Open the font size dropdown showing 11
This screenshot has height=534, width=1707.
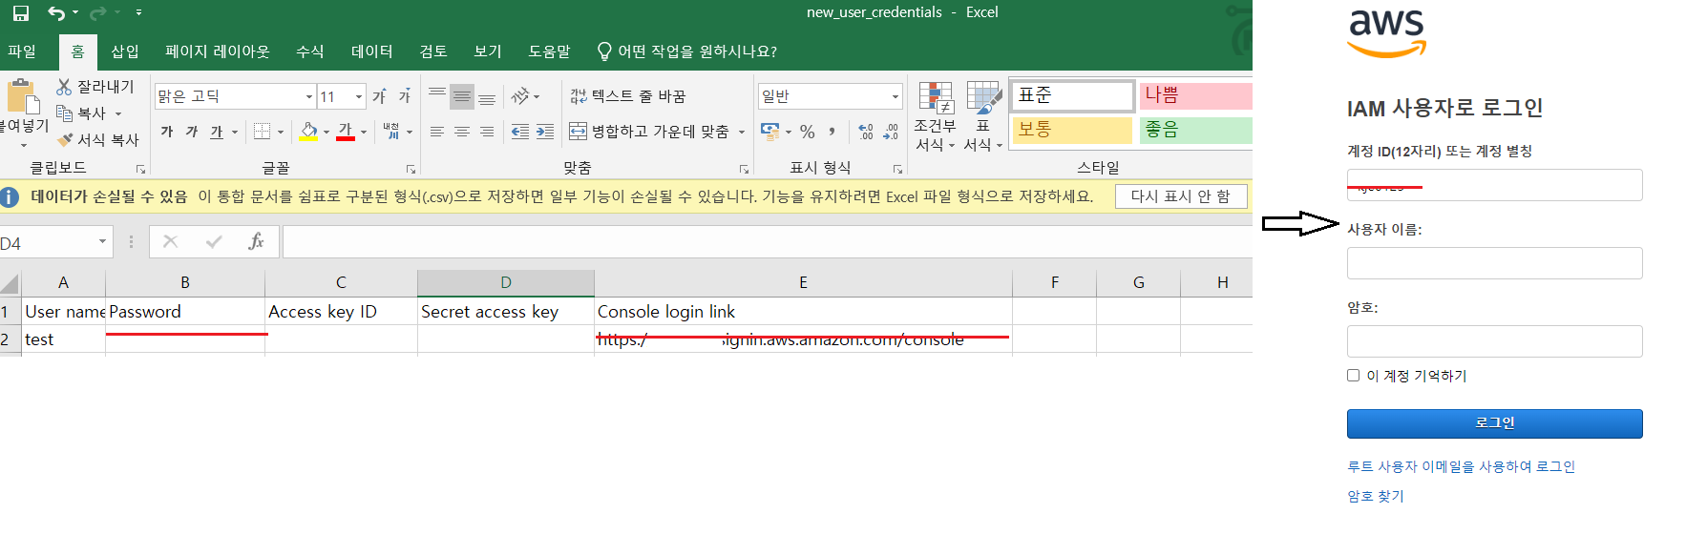coord(359,96)
